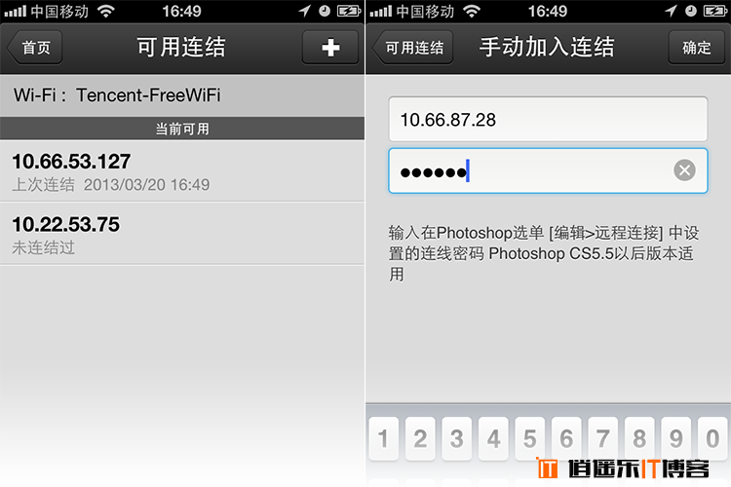Focus the password input field
The width and height of the screenshot is (731, 487).
click(548, 170)
